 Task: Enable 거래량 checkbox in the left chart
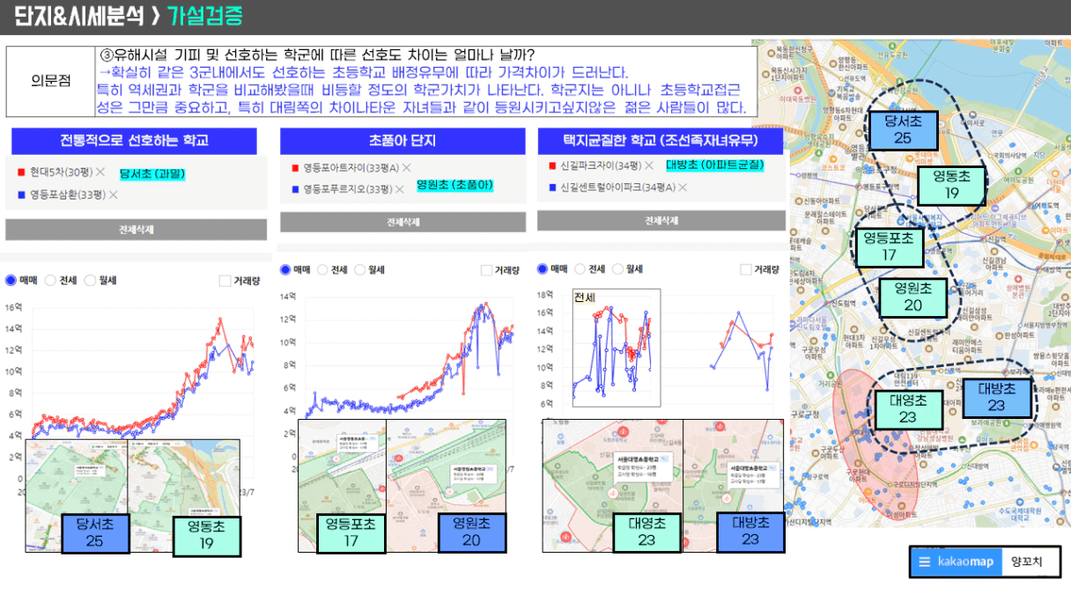[225, 281]
